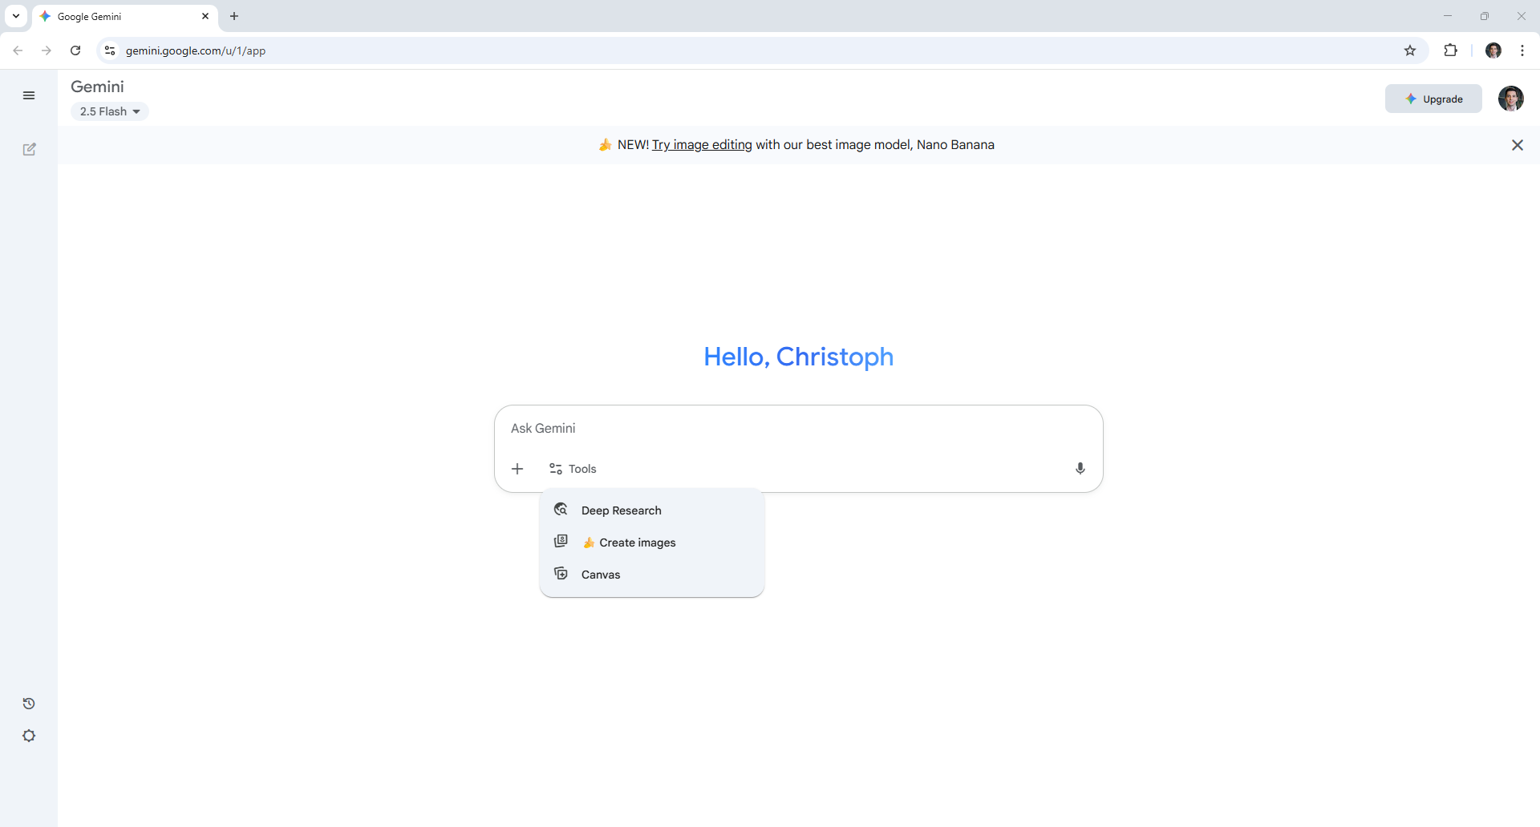Screen dimensions: 1540x827
Task: Open the profile avatar menu
Action: [1512, 99]
